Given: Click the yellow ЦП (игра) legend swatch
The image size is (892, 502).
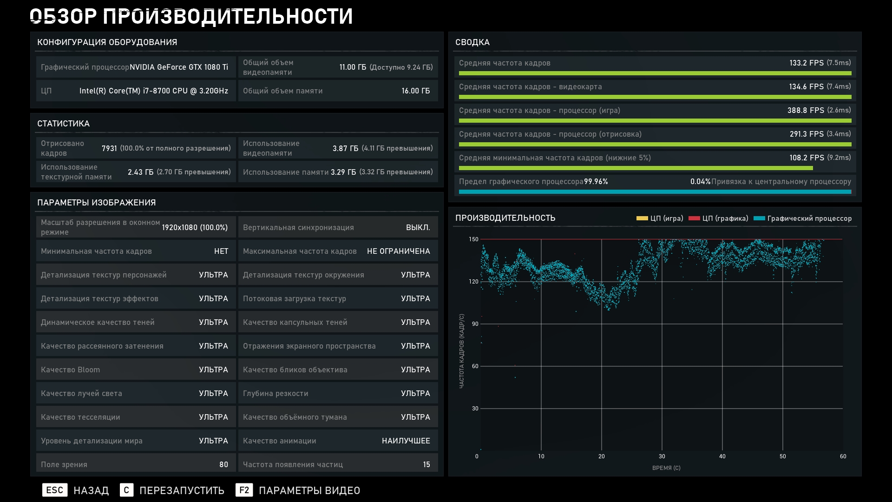Looking at the screenshot, I should coord(642,218).
